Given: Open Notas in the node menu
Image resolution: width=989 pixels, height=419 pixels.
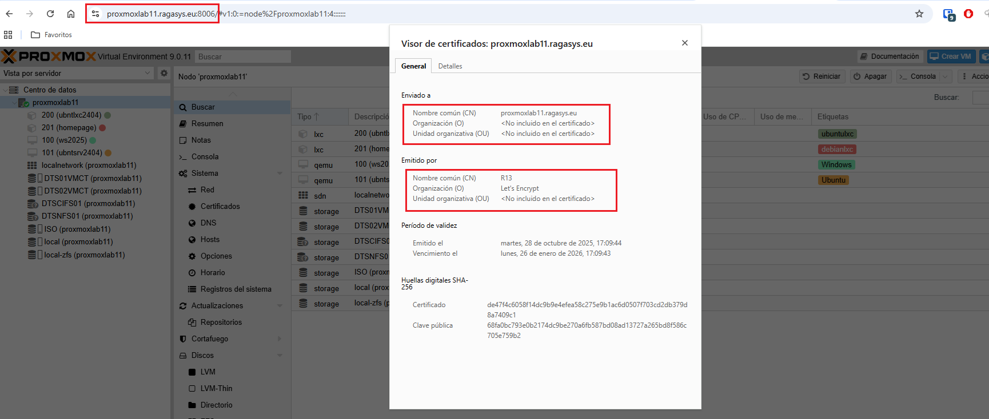Looking at the screenshot, I should point(232,140).
